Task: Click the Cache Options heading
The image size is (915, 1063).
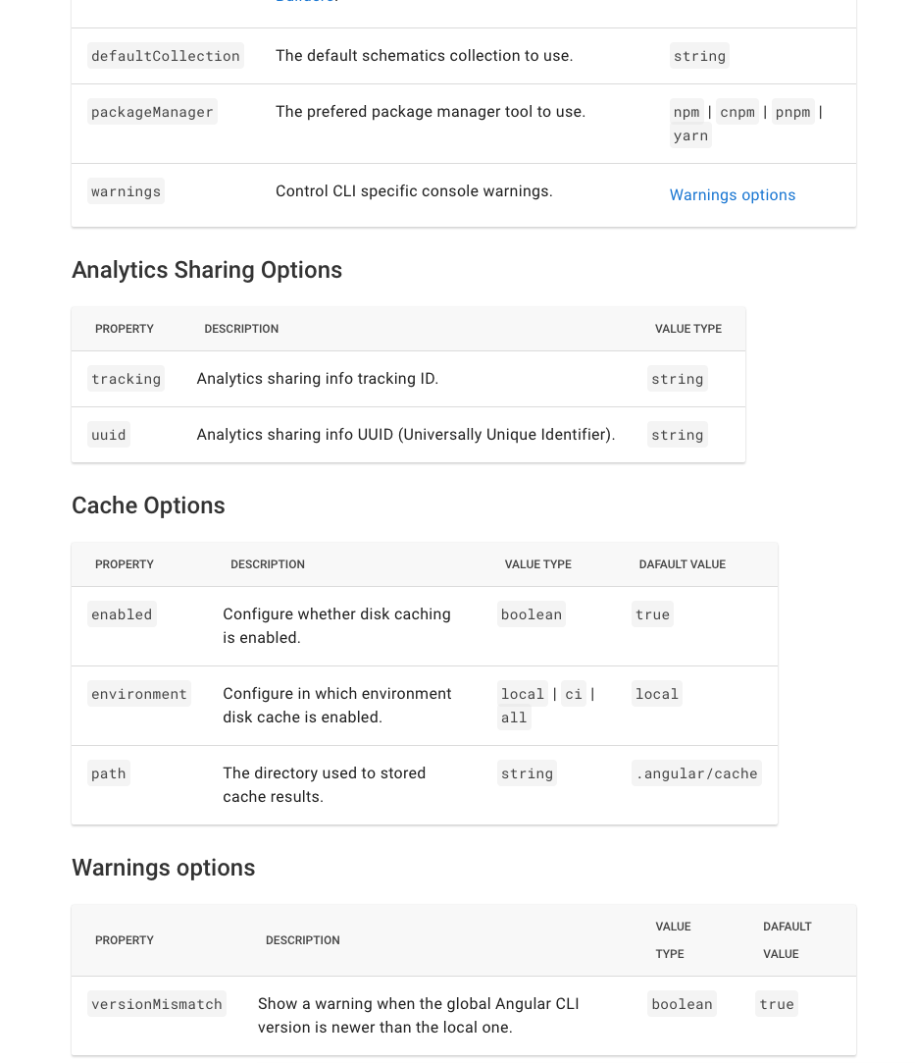Action: (x=148, y=505)
